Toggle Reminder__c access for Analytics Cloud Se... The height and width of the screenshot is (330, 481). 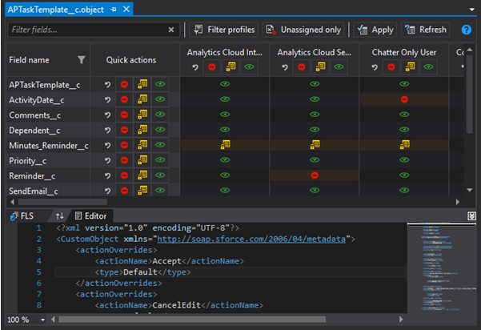point(315,175)
